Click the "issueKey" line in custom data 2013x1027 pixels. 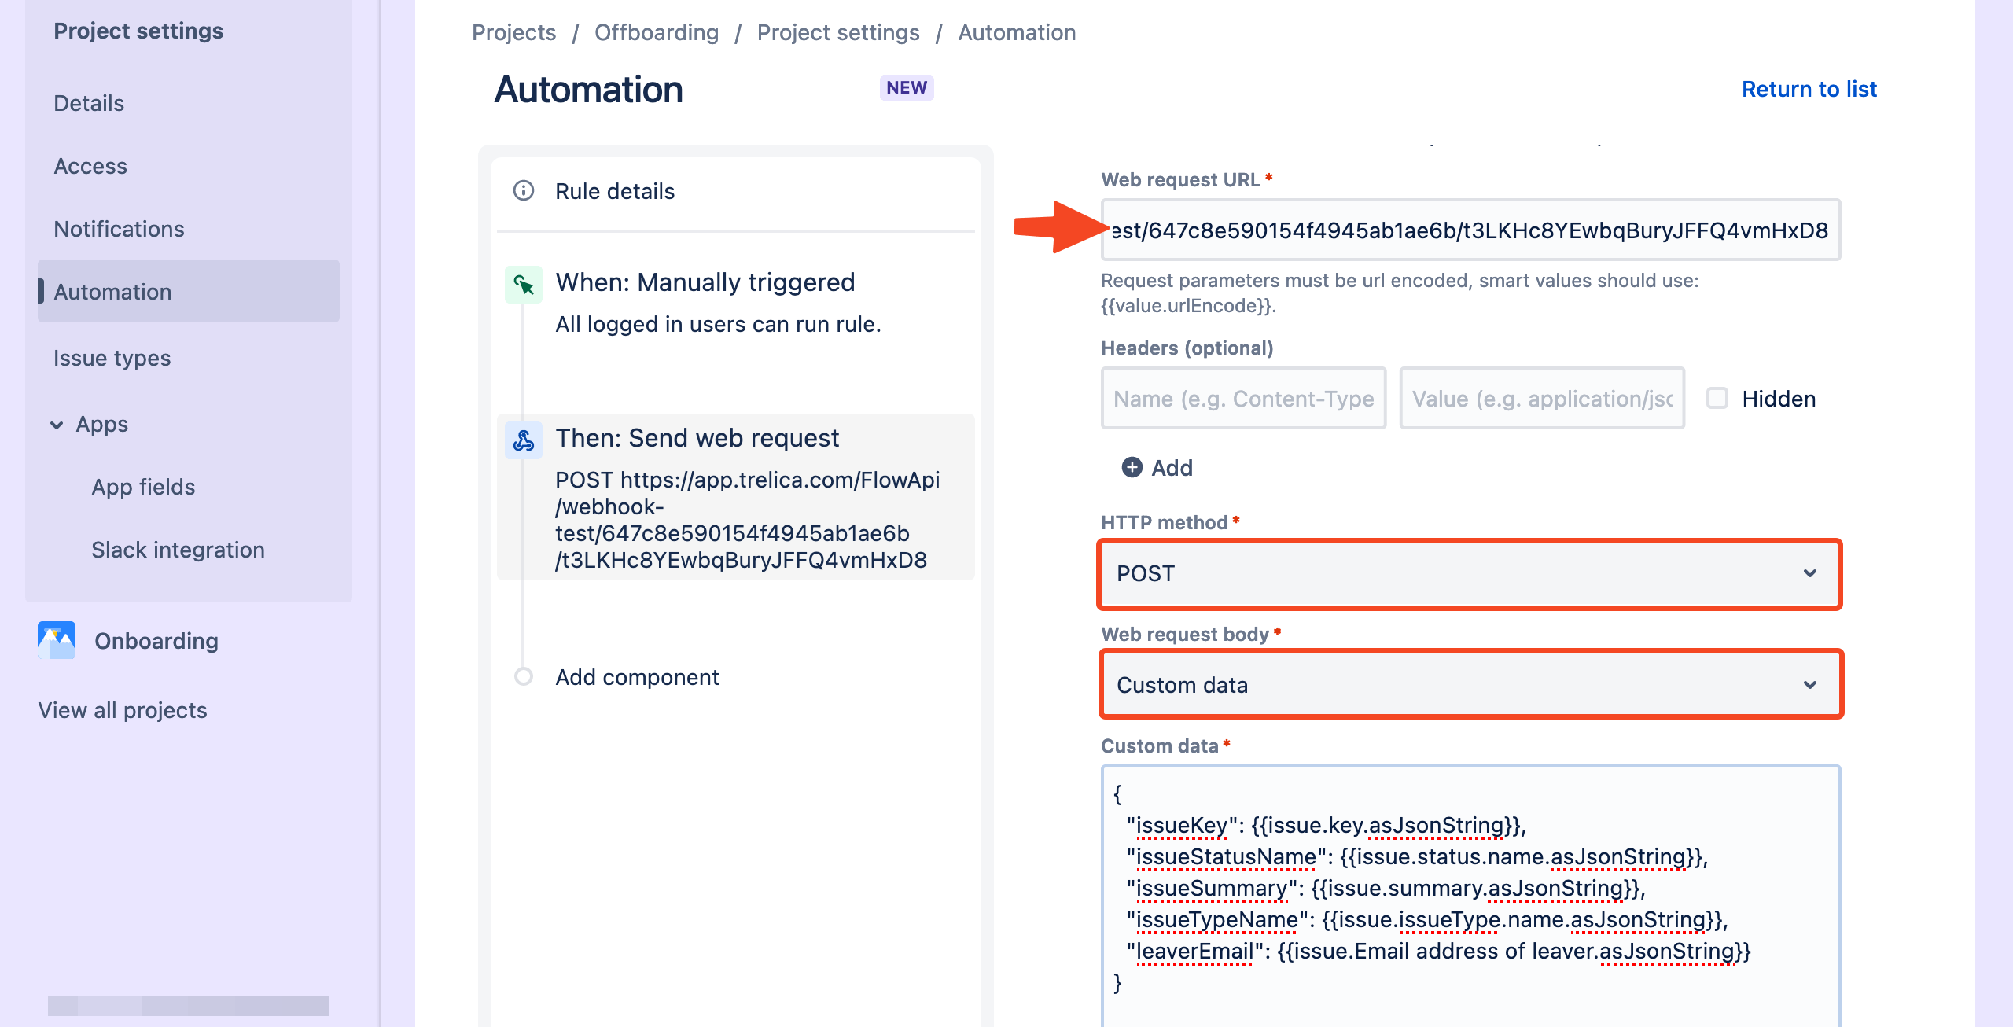[x=1327, y=826]
